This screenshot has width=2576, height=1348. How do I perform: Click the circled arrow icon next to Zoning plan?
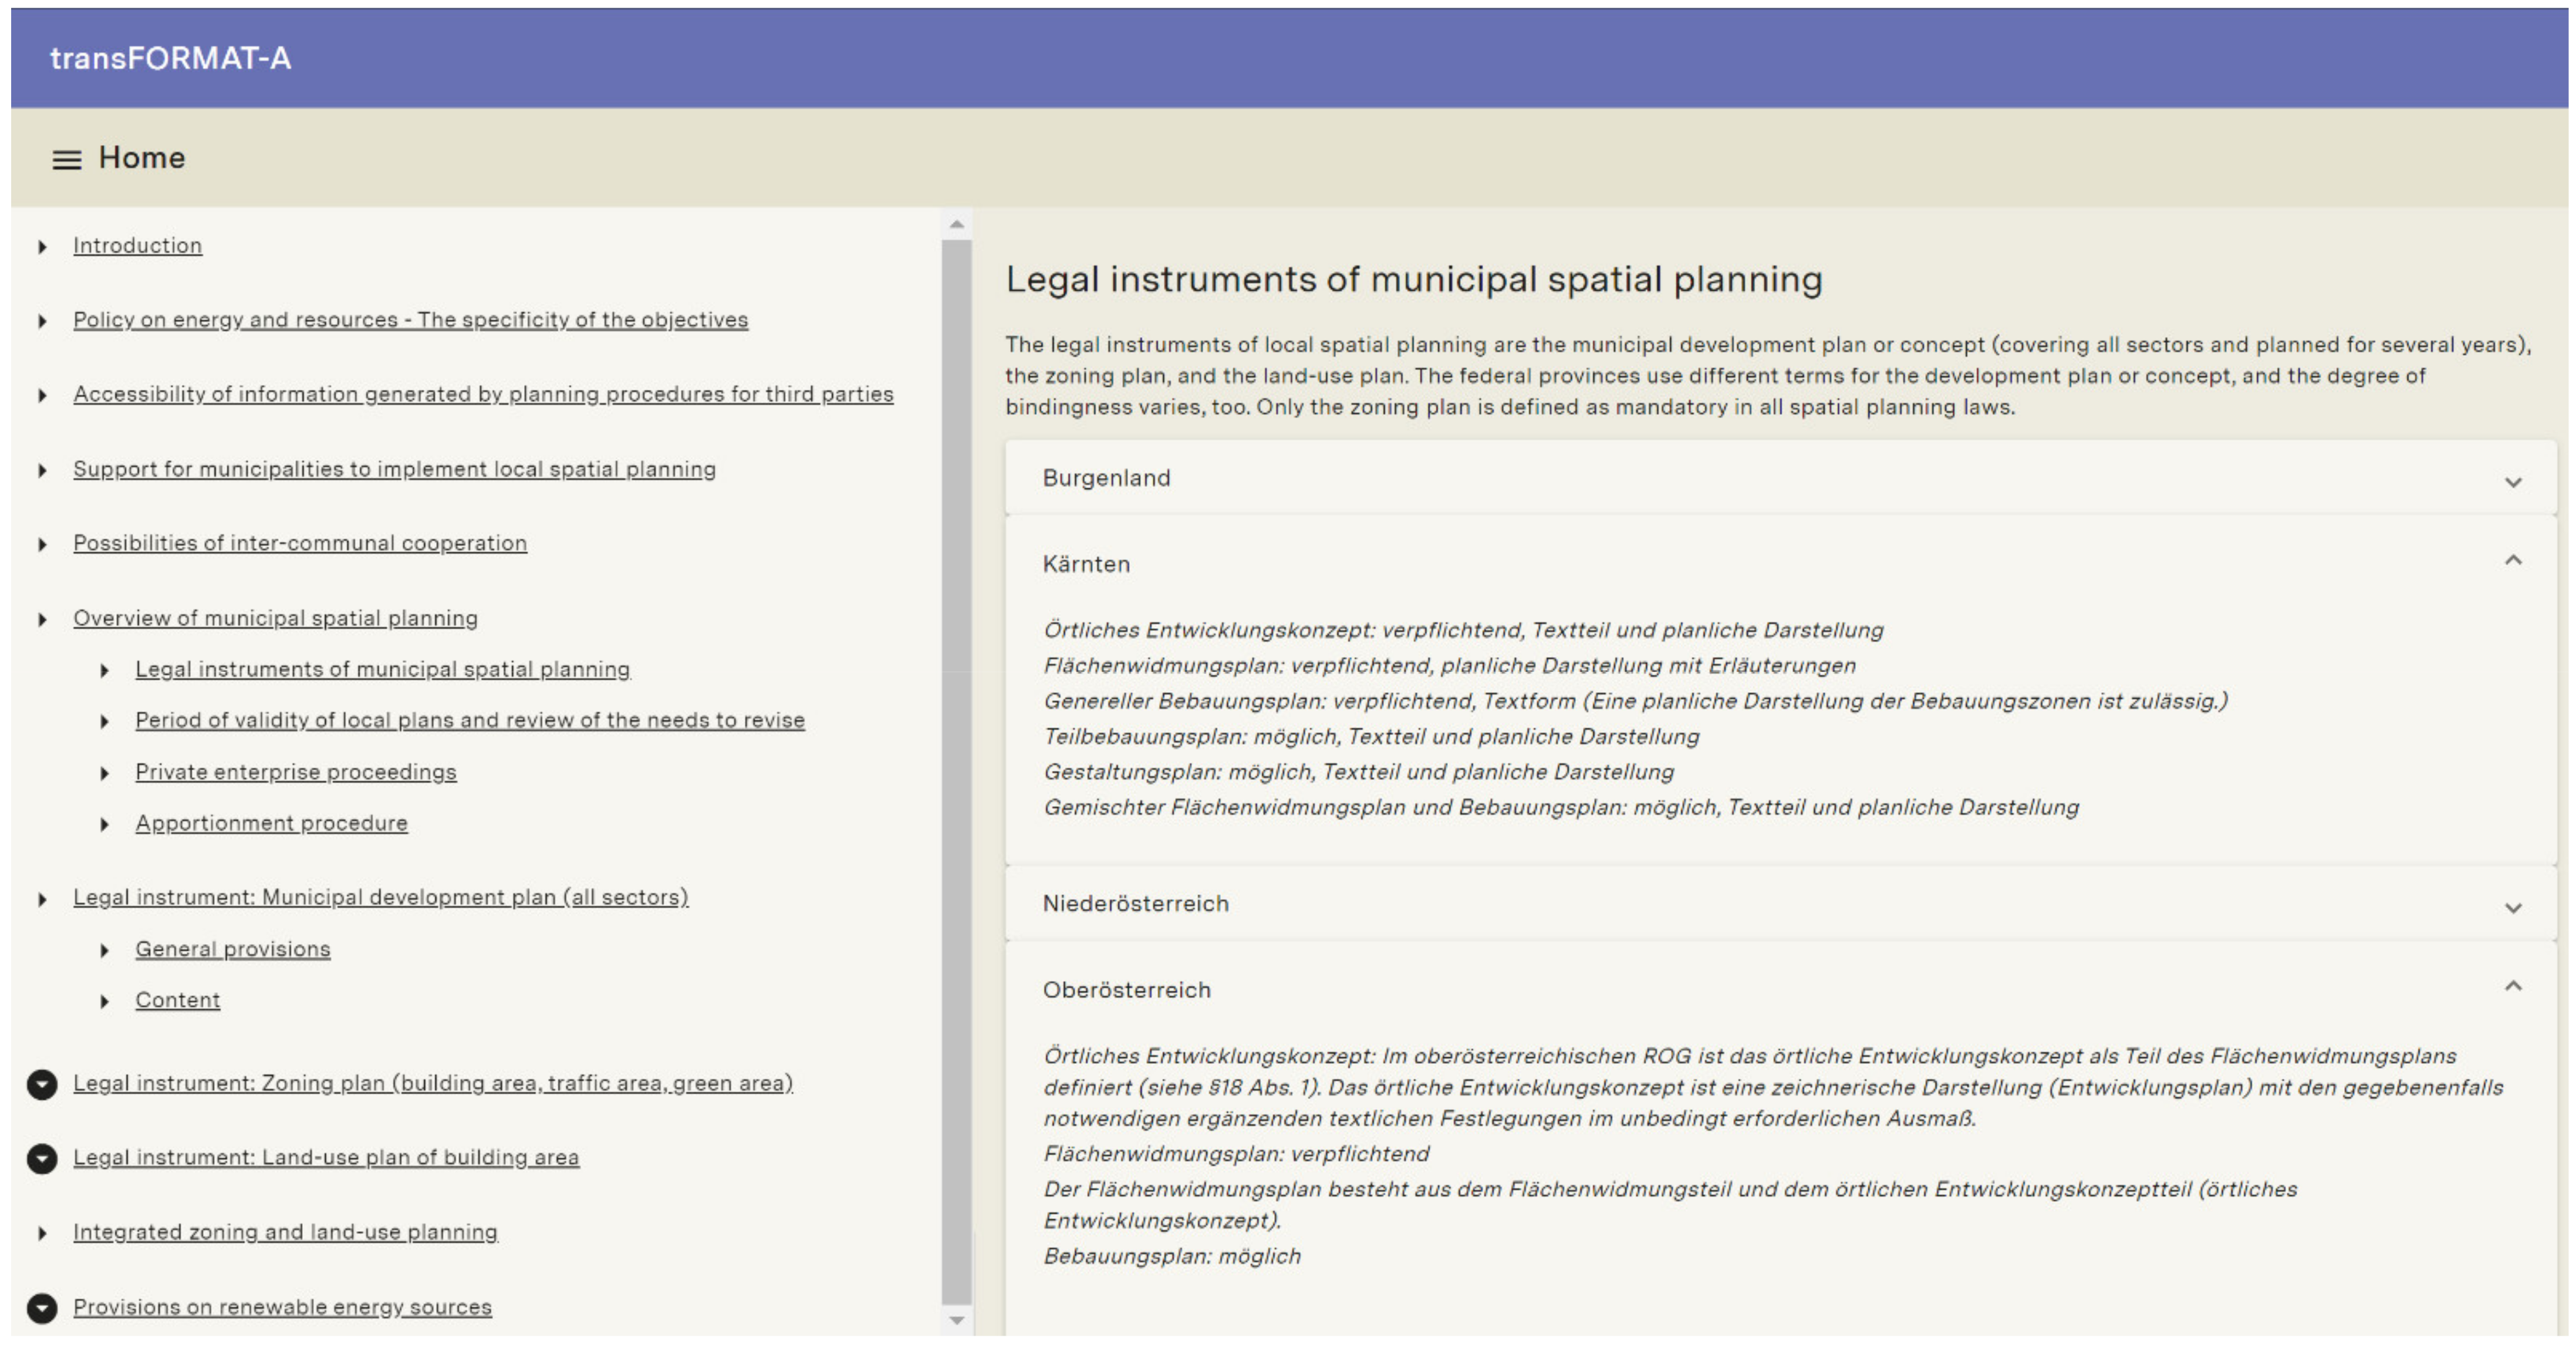42,1084
